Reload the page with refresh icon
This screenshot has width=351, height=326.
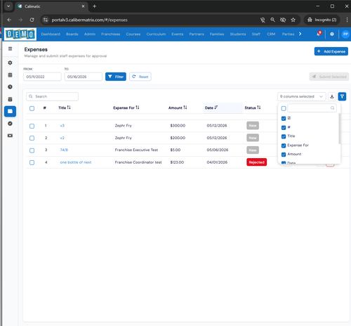[32, 20]
